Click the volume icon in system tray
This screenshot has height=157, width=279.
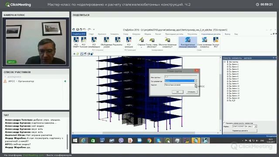(257, 140)
